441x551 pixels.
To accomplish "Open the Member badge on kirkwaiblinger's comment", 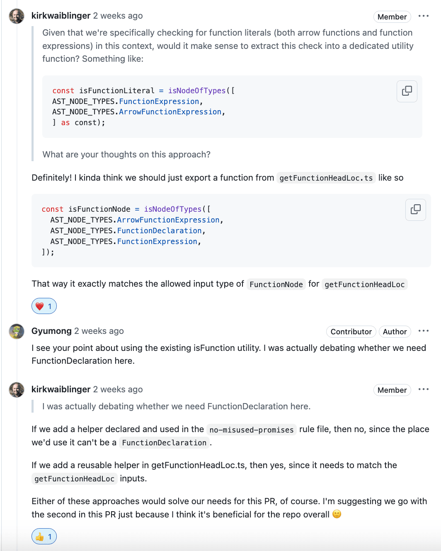I will tap(392, 17).
